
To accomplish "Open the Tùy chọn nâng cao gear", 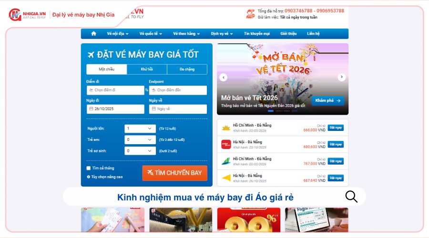I will click(88, 177).
